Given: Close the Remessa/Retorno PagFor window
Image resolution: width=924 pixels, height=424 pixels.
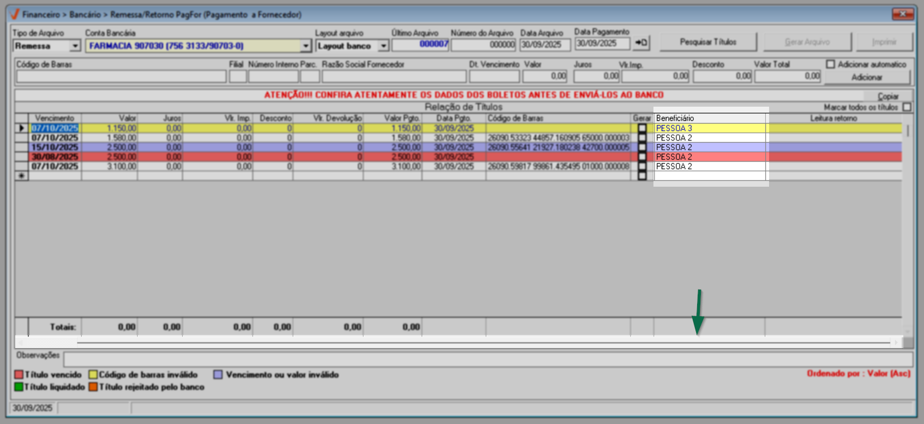Looking at the screenshot, I should point(903,14).
